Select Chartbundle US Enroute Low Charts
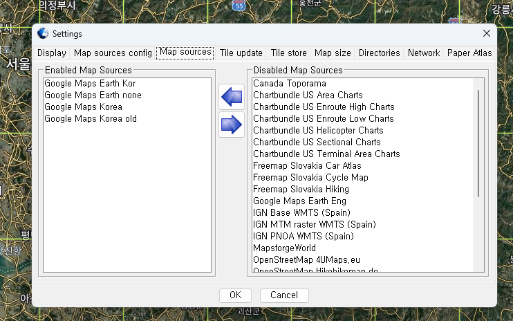Viewport: 513px width, 321px height. tap(362, 119)
